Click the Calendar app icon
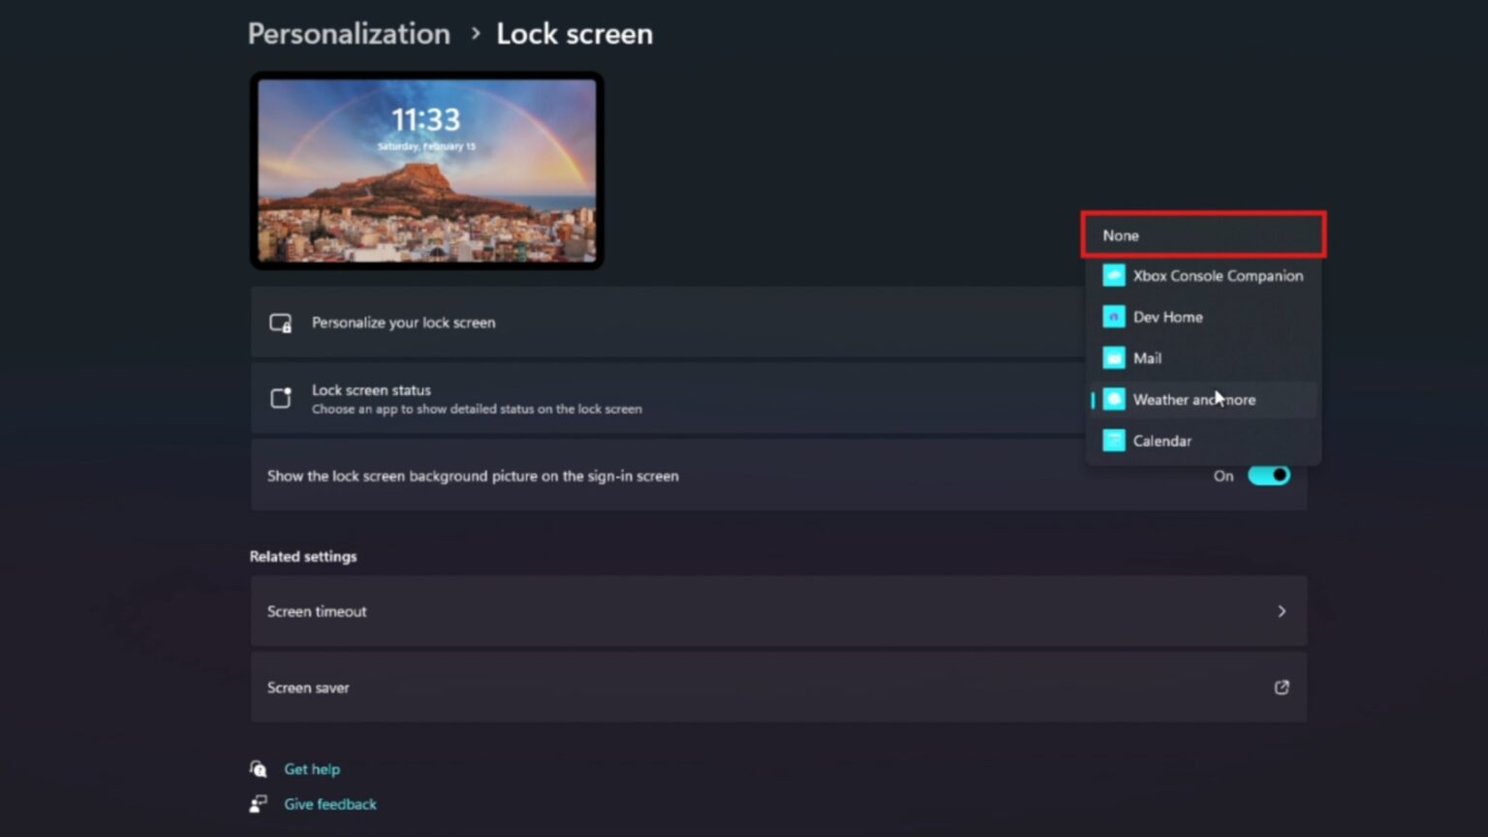Image resolution: width=1488 pixels, height=837 pixels. pos(1112,441)
